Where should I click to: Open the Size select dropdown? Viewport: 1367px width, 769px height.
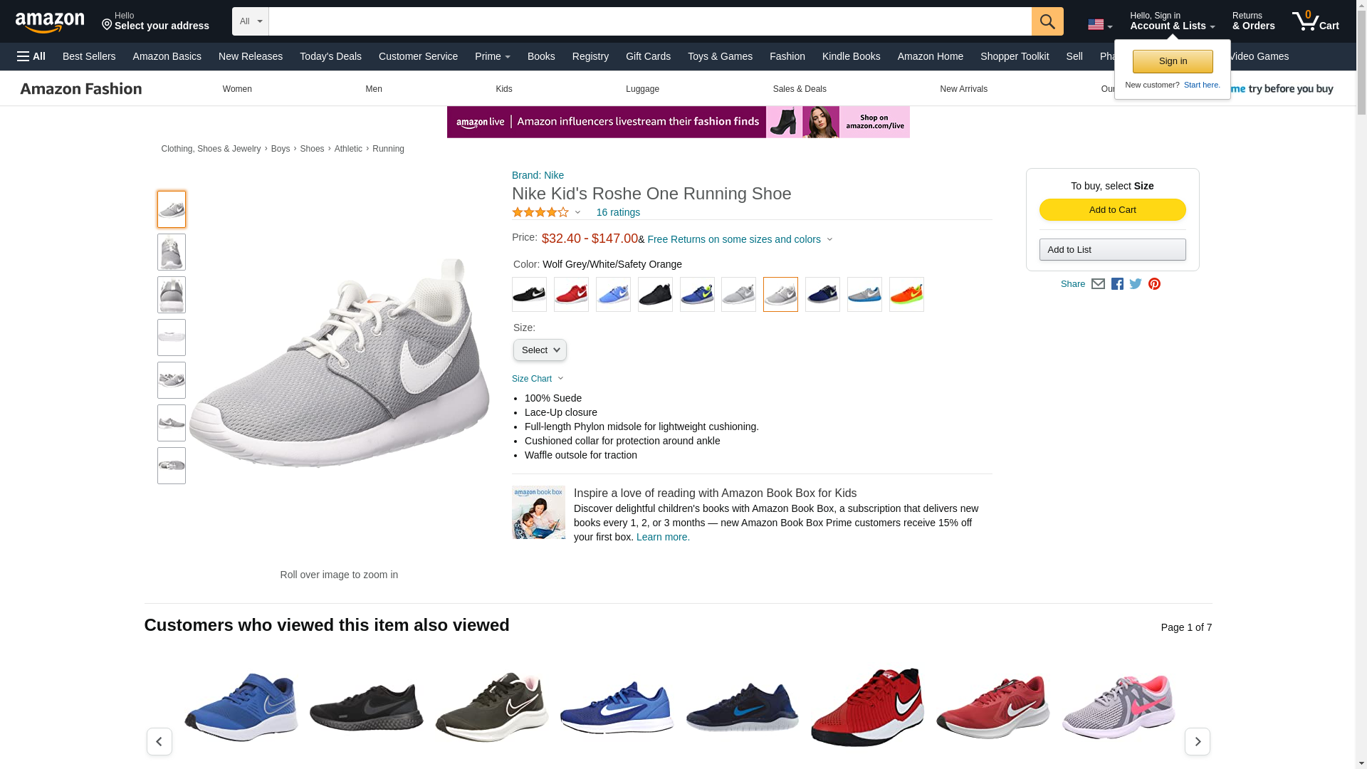(540, 350)
